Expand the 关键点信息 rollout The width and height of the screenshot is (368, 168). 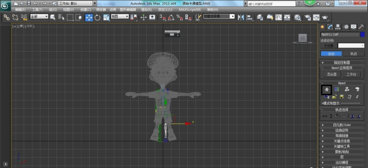click(342, 141)
